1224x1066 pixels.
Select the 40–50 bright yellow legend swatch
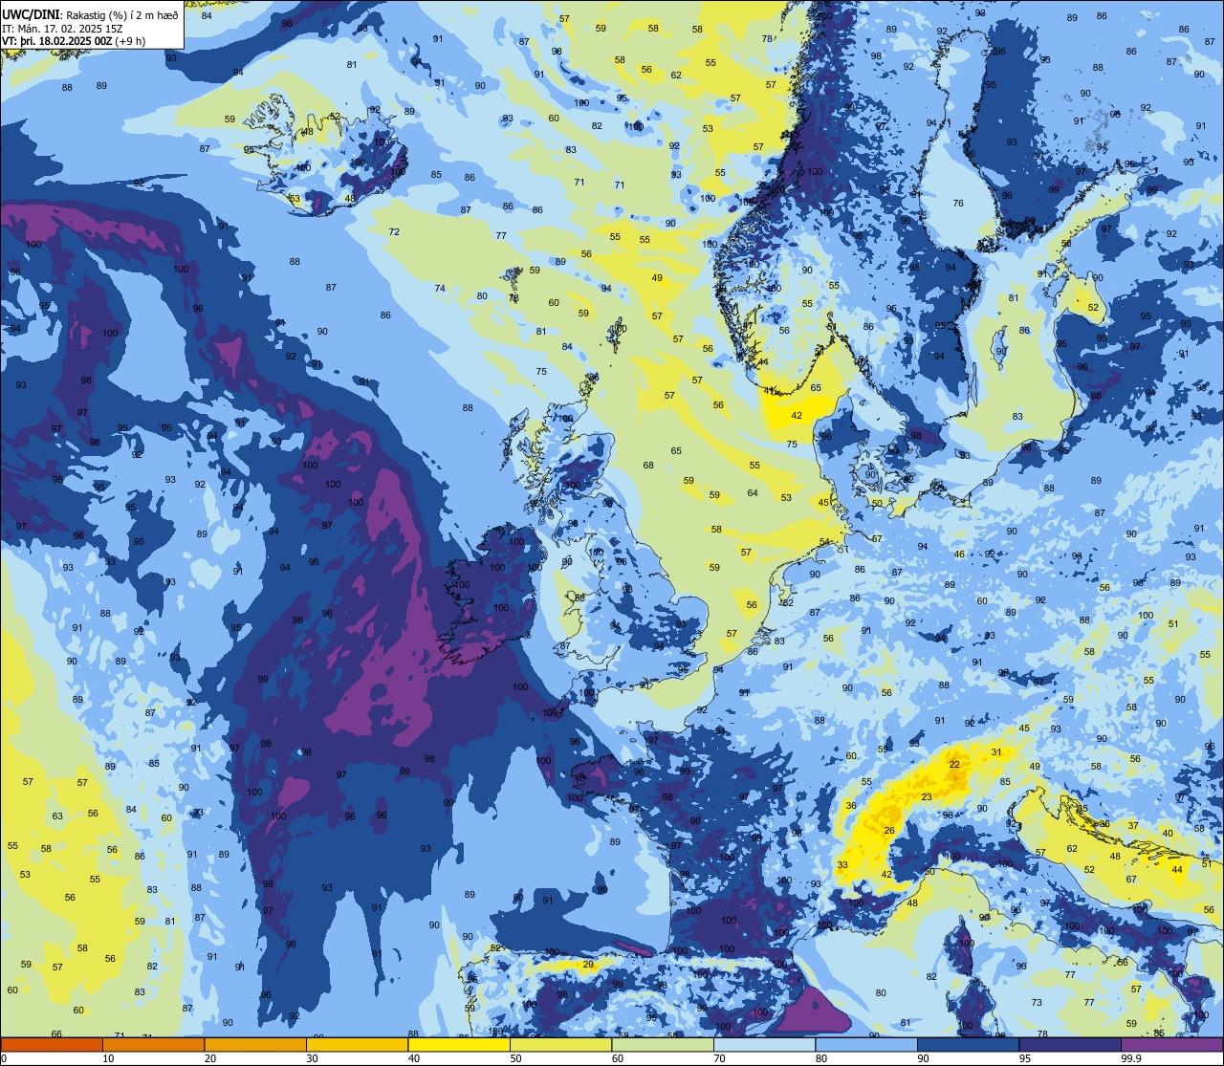[x=459, y=1045]
